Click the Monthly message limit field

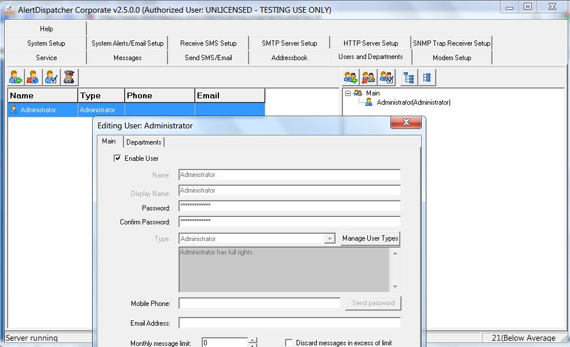coord(225,342)
